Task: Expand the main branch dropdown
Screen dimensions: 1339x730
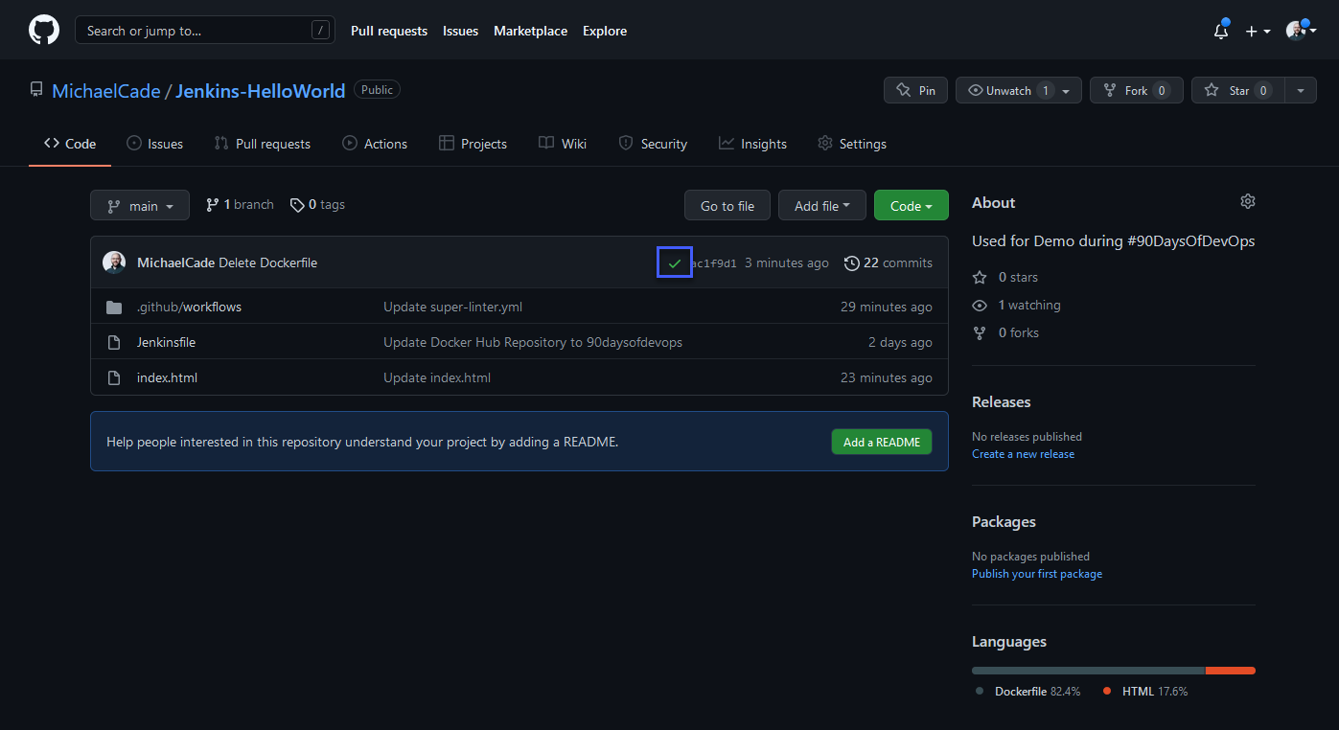Action: click(140, 206)
